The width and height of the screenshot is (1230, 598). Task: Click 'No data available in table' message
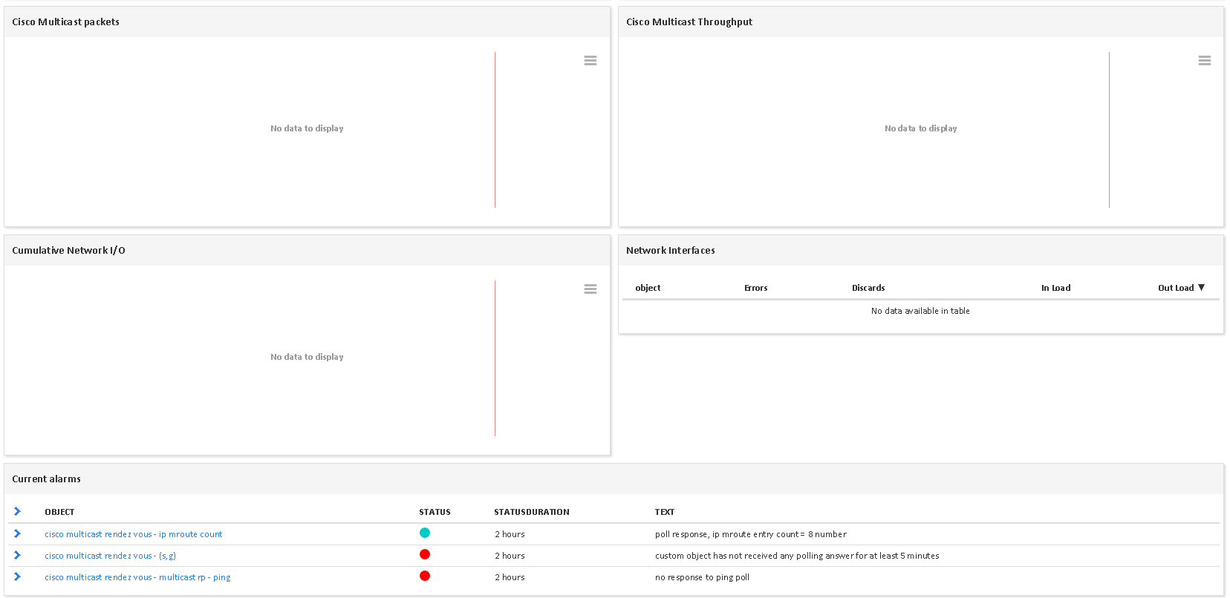click(920, 311)
